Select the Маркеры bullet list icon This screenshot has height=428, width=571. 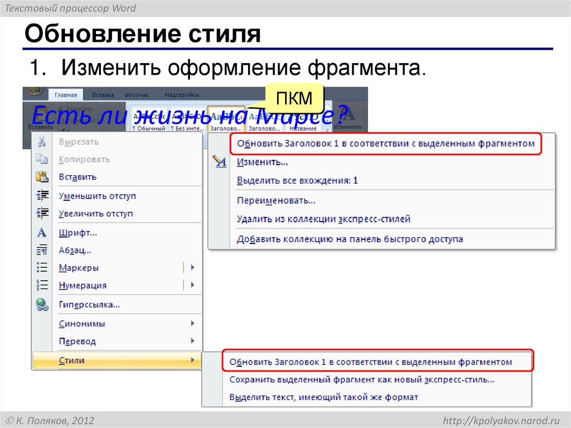tap(42, 267)
